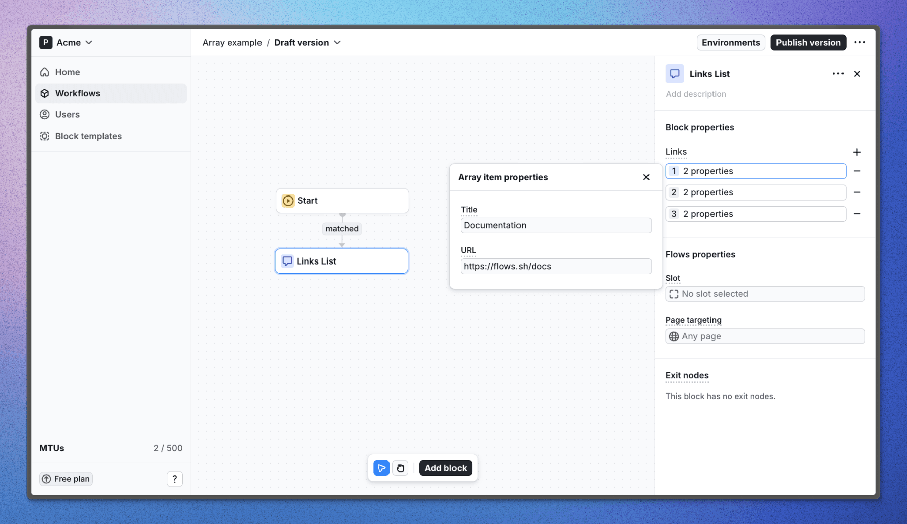Select the Start node on the canvas
The image size is (907, 524).
click(x=342, y=200)
